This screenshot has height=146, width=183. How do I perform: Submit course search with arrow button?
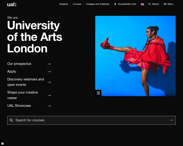(171, 120)
